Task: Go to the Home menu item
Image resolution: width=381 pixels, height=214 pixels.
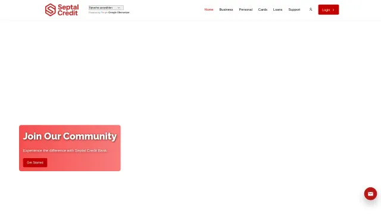Action: point(209,10)
